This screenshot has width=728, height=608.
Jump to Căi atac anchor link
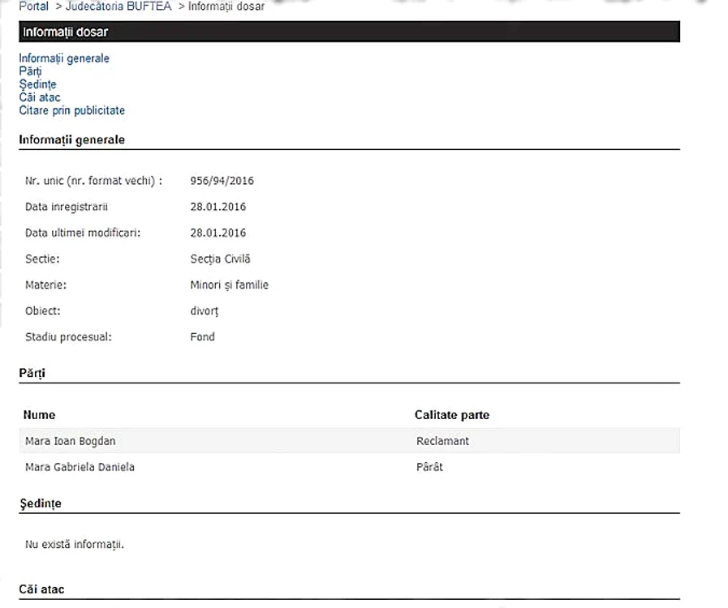point(40,97)
